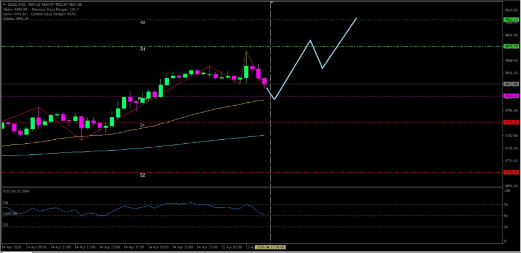Select the green 4876.74 R1 price tag

click(x=511, y=47)
